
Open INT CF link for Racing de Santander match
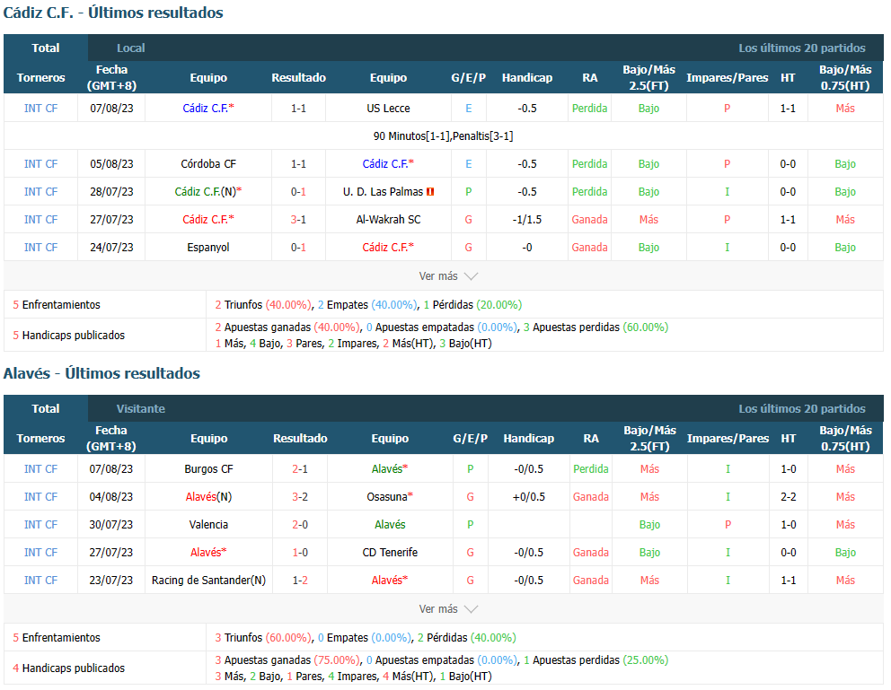coord(41,580)
